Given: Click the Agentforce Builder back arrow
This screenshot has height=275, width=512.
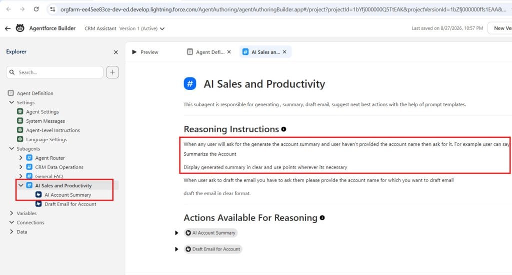Looking at the screenshot, I should [x=8, y=28].
